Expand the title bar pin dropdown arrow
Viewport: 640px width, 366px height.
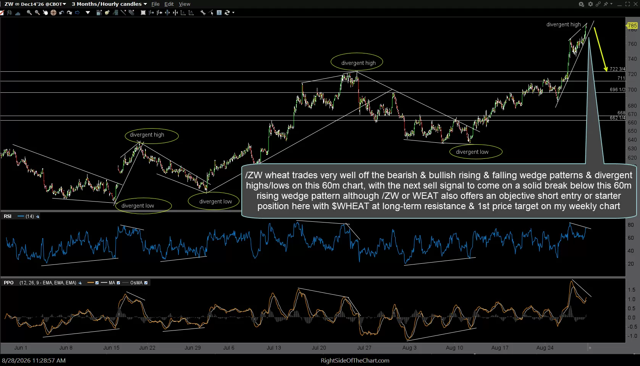point(611,4)
